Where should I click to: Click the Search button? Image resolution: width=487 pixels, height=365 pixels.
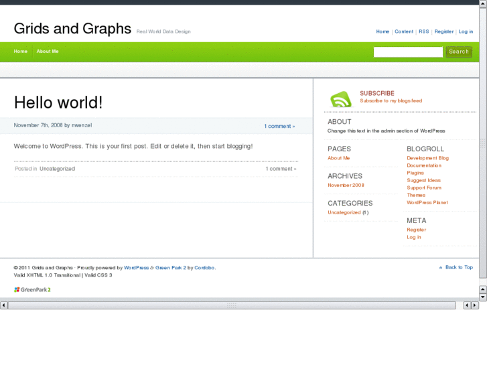[x=459, y=52]
